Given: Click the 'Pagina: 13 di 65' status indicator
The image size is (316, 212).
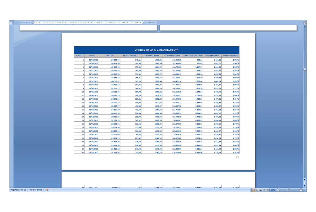Looking at the screenshot, I should [x=18, y=190].
